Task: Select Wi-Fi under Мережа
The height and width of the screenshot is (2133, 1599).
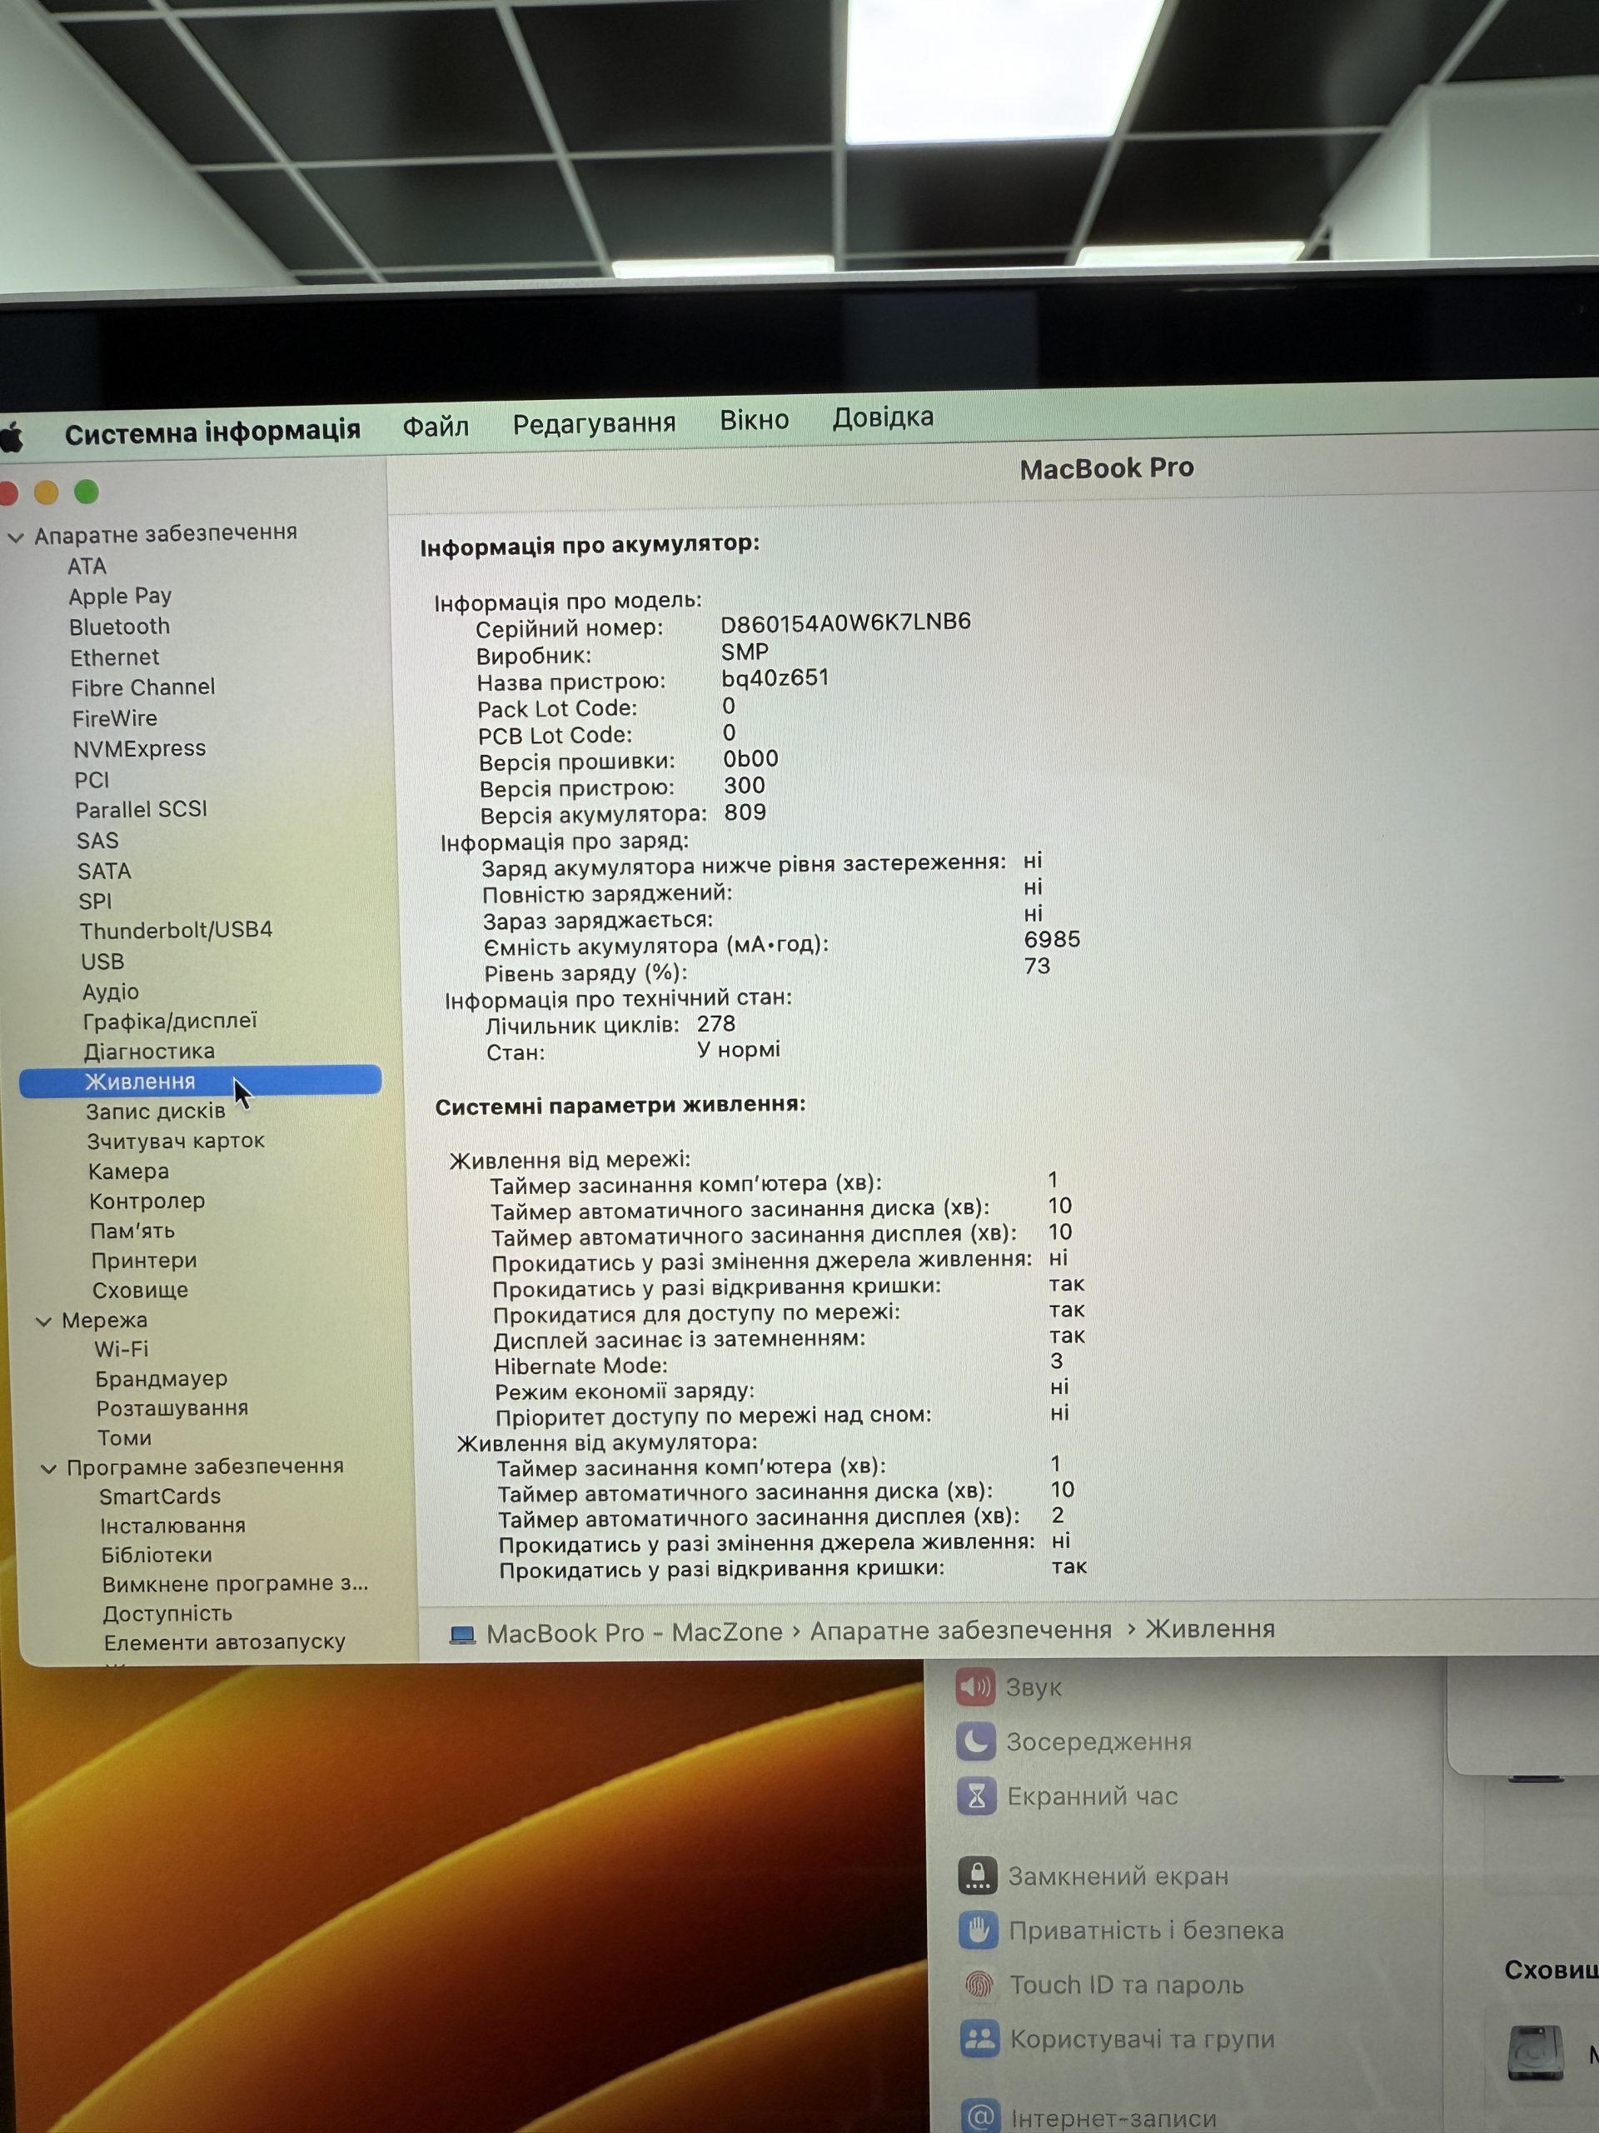Action: (x=122, y=1349)
